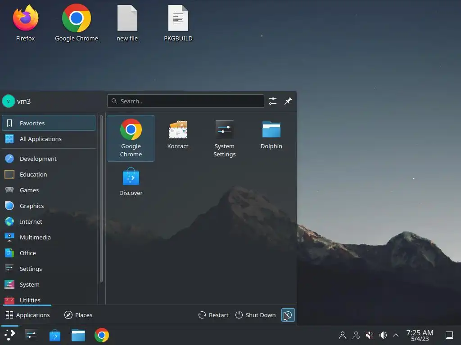Open the Graphics category
Image resolution: width=461 pixels, height=345 pixels.
[x=49, y=206]
